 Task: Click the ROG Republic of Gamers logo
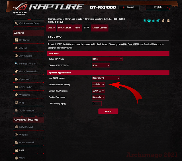(x=21, y=9)
